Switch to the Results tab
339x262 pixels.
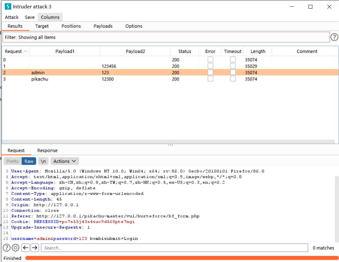[15, 26]
